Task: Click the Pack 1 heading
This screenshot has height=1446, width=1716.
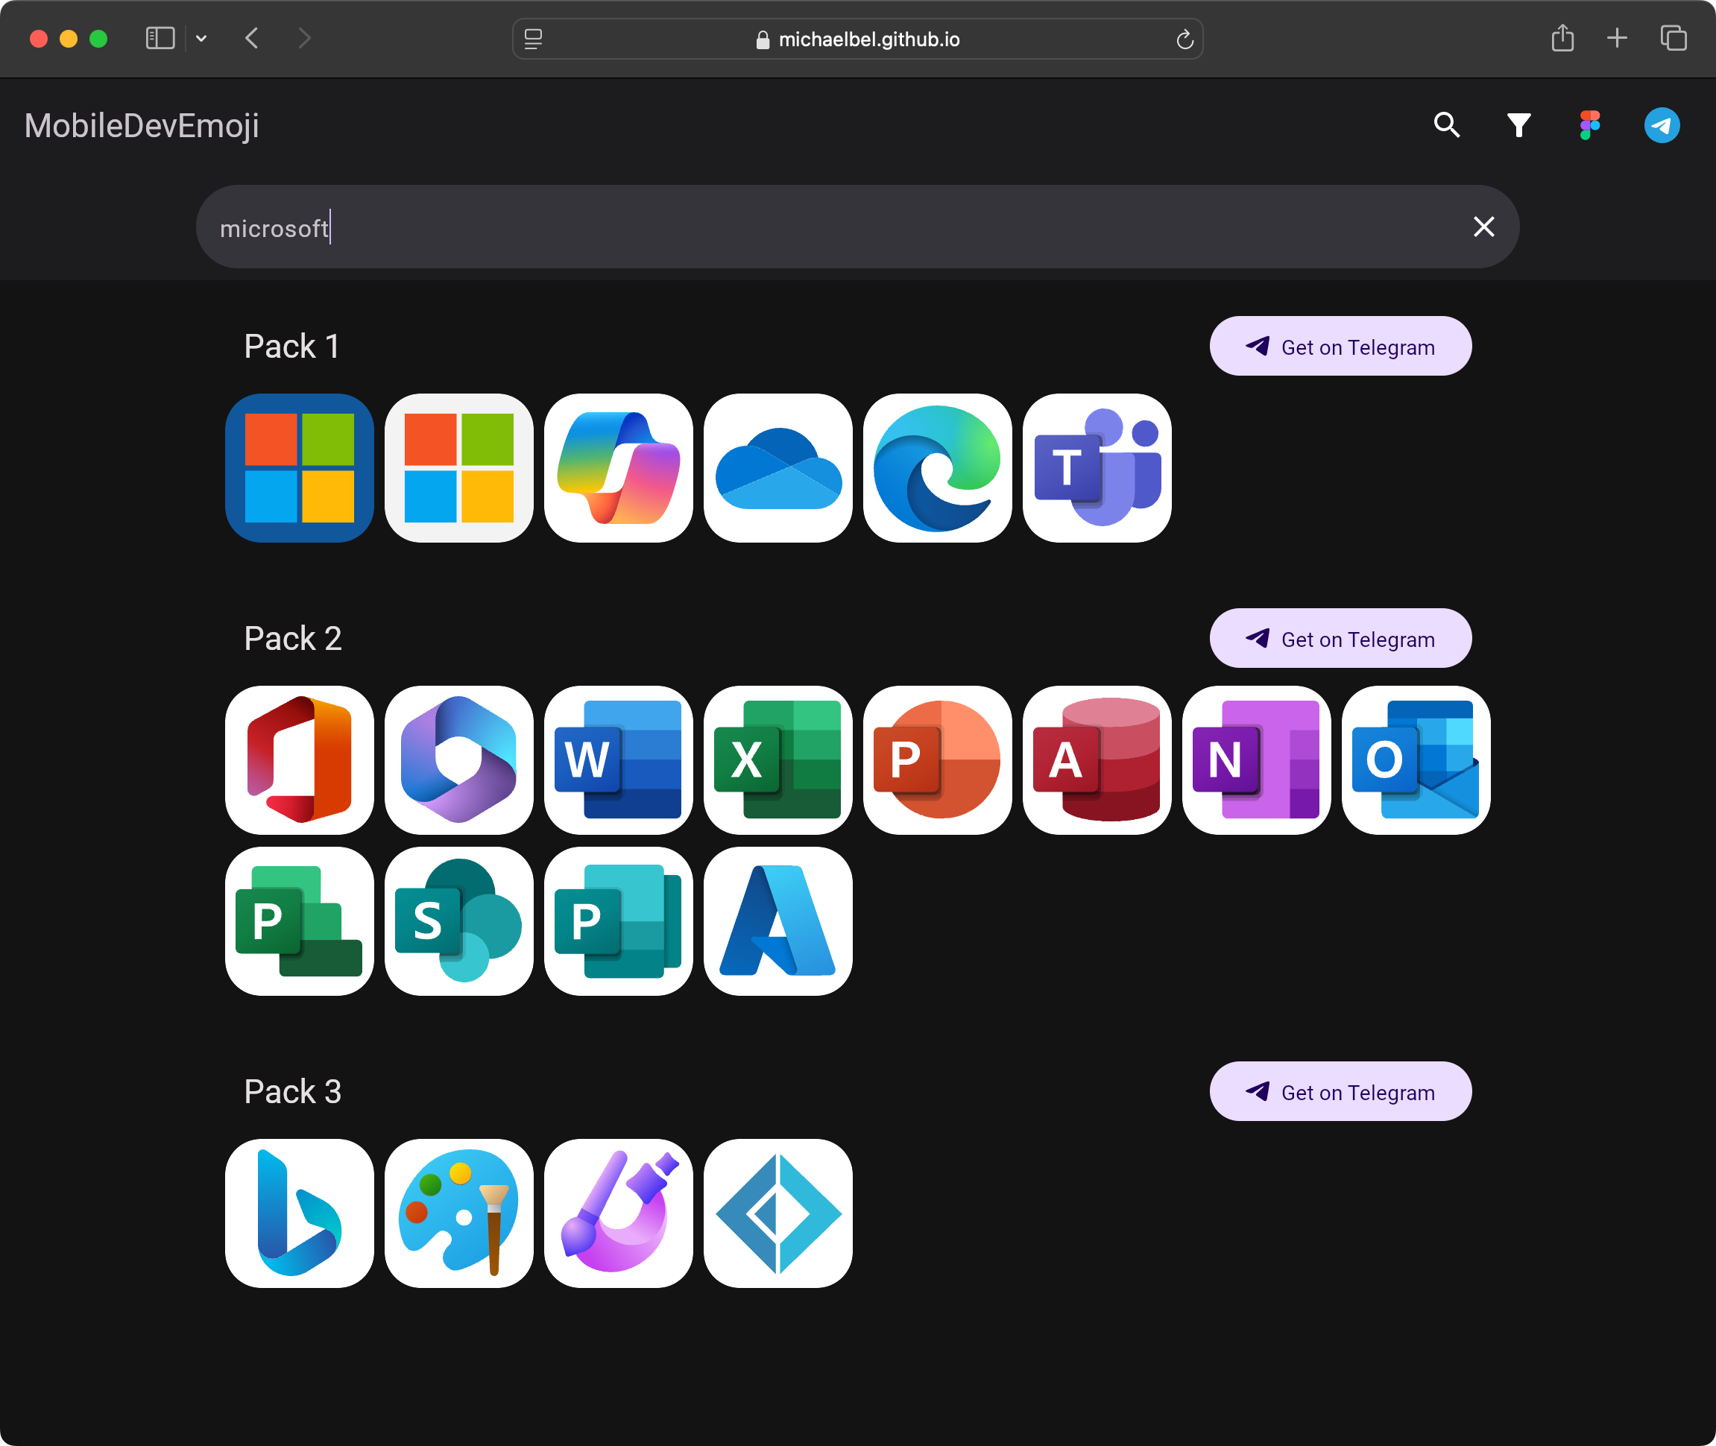Action: point(292,347)
